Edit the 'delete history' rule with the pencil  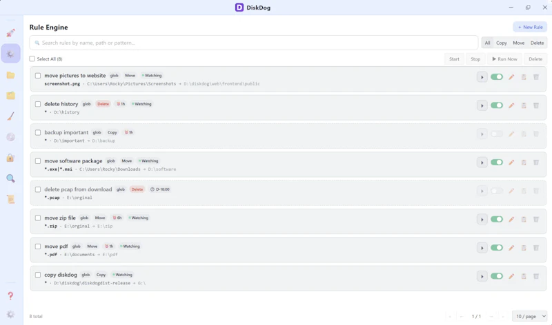pyautogui.click(x=511, y=105)
